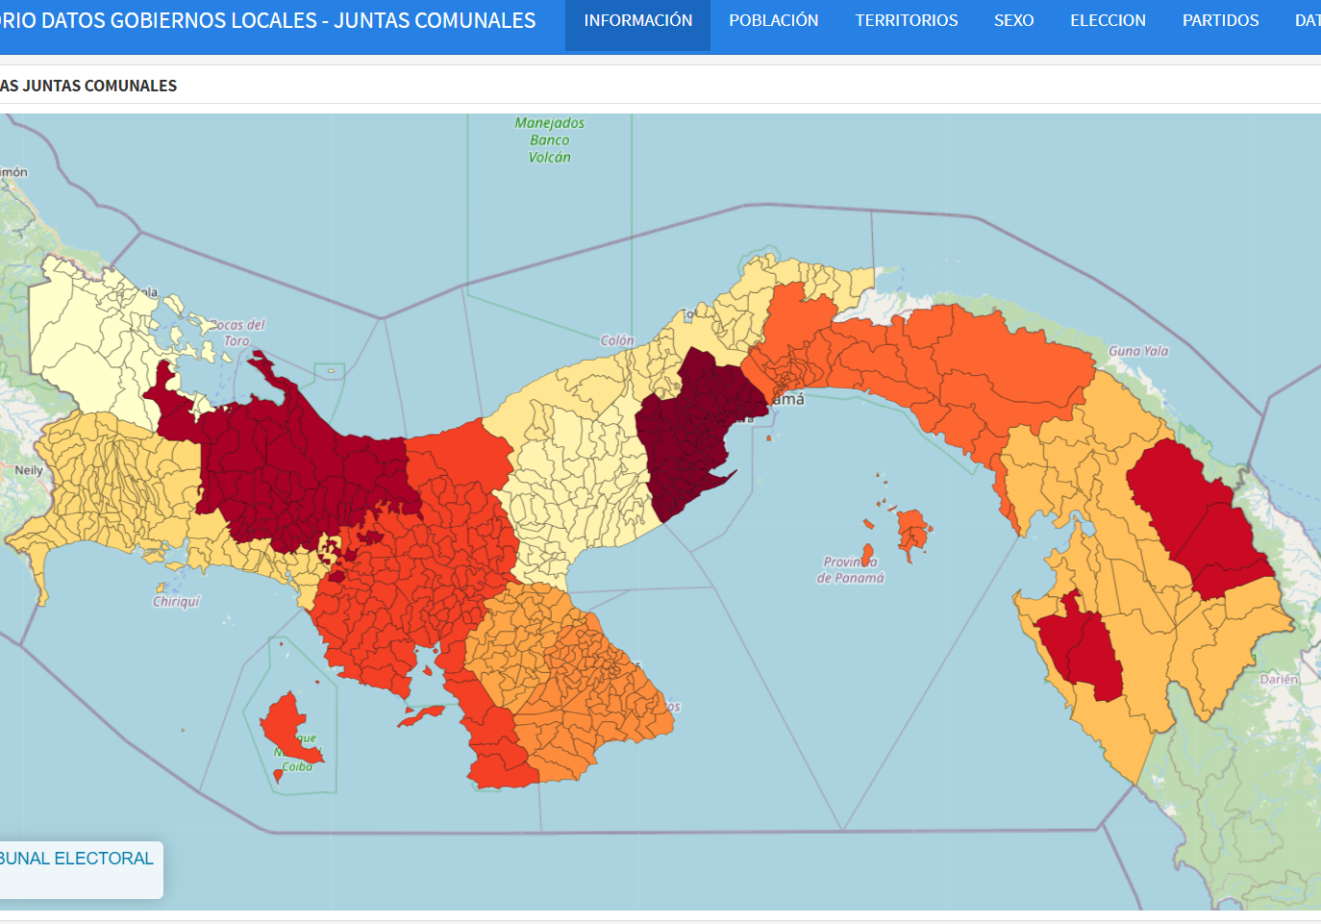Viewport: 1321px width, 924px height.
Task: Select the dark maroon region west of Panamá city
Action: pyautogui.click(x=692, y=433)
